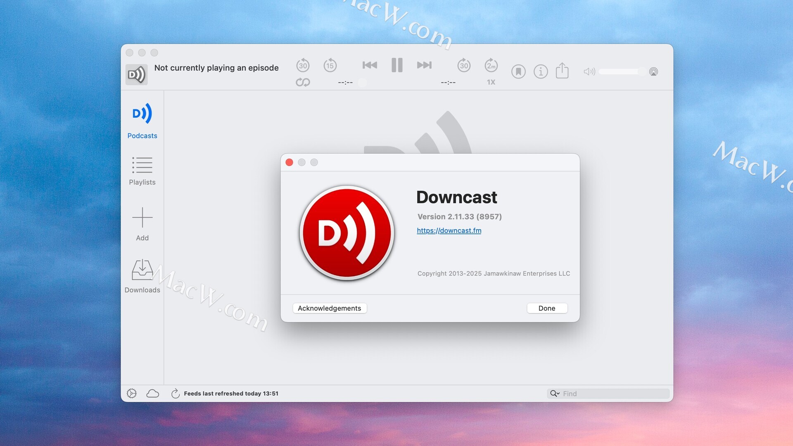This screenshot has width=793, height=446.
Task: Open the Add sidebar tab
Action: pyautogui.click(x=142, y=224)
